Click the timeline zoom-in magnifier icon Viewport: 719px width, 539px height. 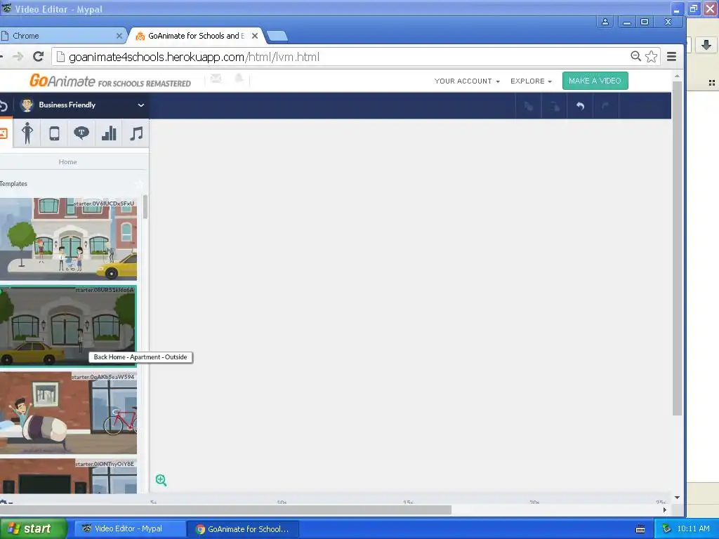(x=161, y=480)
